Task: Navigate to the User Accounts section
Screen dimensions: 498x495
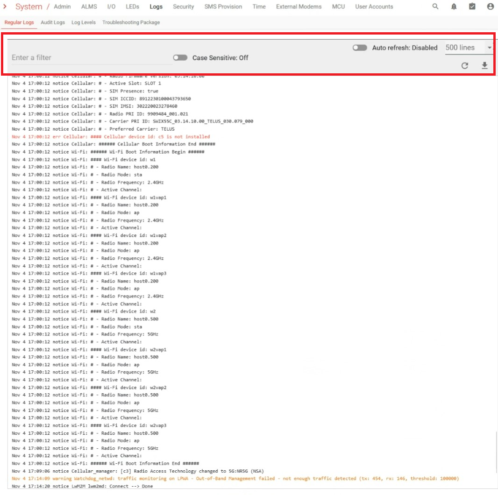Action: (x=374, y=7)
